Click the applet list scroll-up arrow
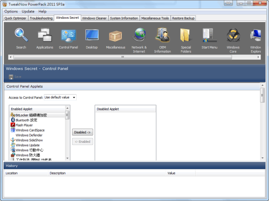 point(67,108)
